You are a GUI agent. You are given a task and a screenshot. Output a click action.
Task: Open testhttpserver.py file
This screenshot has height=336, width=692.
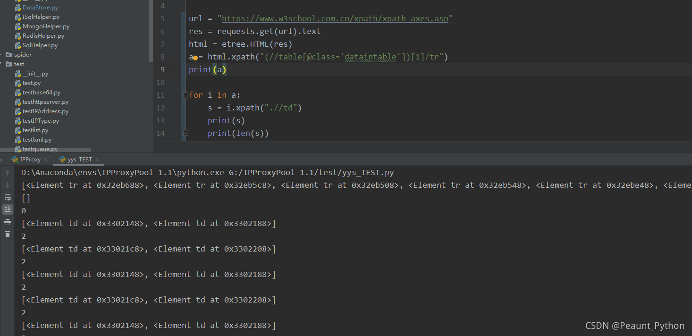(x=45, y=102)
